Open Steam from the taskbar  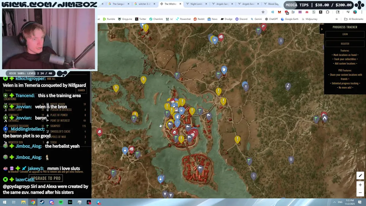coord(42,202)
